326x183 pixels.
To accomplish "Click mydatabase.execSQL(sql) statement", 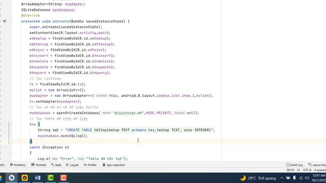I will (x=63, y=136).
